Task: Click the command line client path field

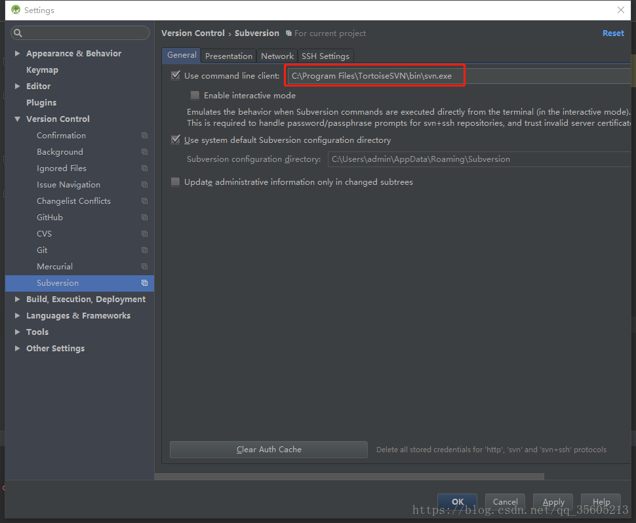Action: [x=458, y=76]
